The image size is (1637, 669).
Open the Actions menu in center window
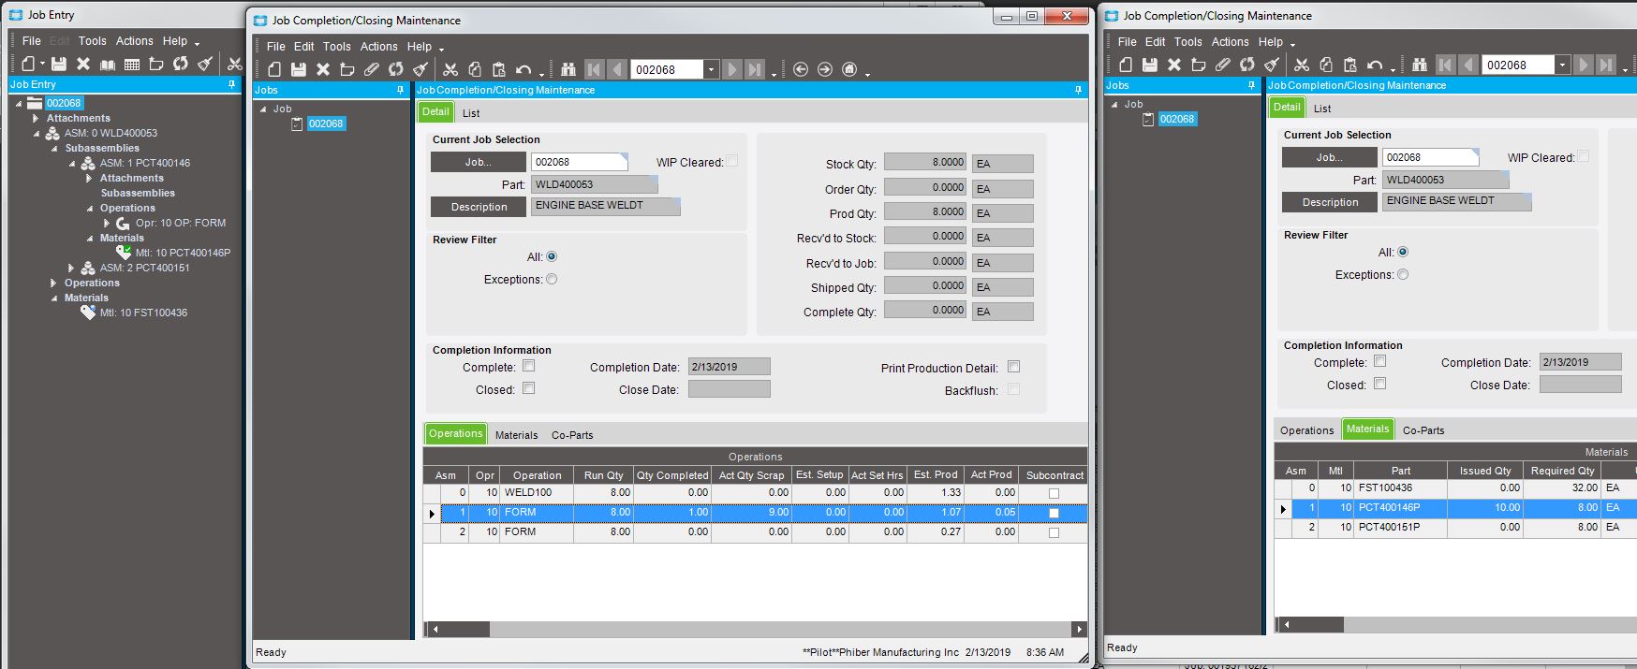click(x=379, y=46)
